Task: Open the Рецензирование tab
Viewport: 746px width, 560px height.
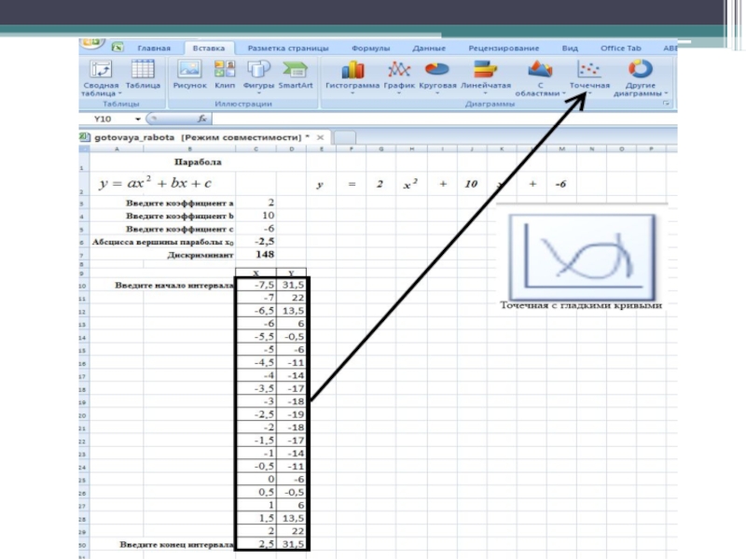Action: pyautogui.click(x=504, y=49)
